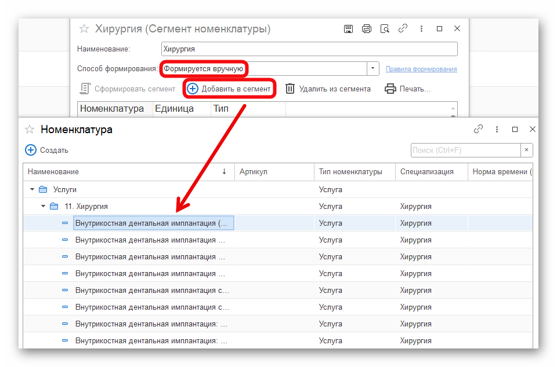Click the Наименование field with Хирургия
Screen dimensions: 557x367
coord(309,49)
